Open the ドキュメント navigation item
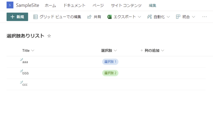The image size is (213, 123). tap(74, 6)
